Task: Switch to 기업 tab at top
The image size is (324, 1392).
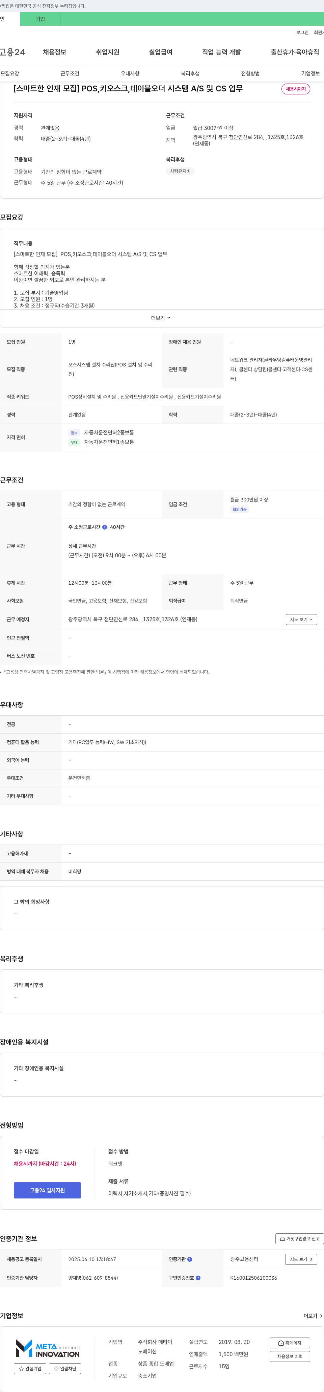Action: (40, 19)
